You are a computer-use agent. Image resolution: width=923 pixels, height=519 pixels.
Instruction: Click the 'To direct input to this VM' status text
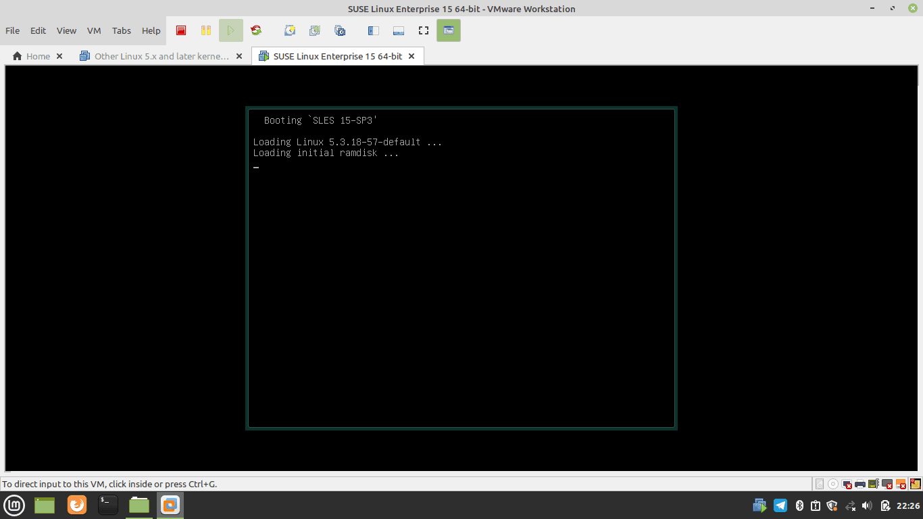(x=110, y=484)
